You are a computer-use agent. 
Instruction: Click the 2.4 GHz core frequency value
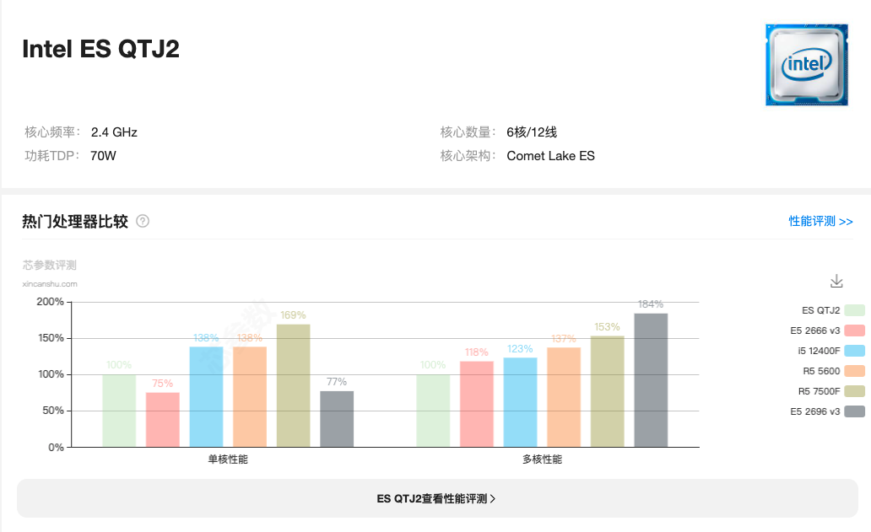point(114,132)
